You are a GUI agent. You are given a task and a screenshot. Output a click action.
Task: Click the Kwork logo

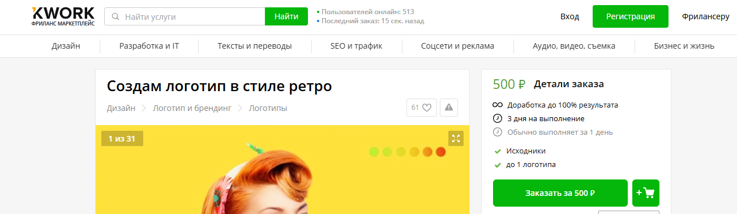63,16
